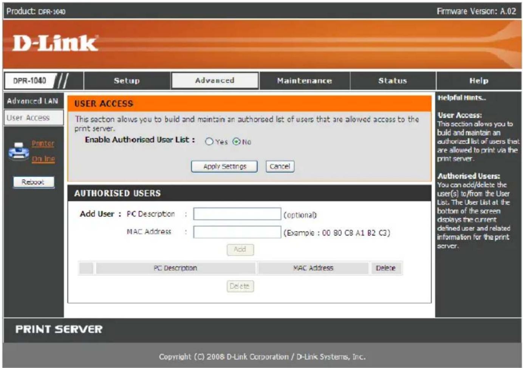This screenshot has height=368, width=523.
Task: Click the Firmware Version: A.02 text
Action: point(476,11)
